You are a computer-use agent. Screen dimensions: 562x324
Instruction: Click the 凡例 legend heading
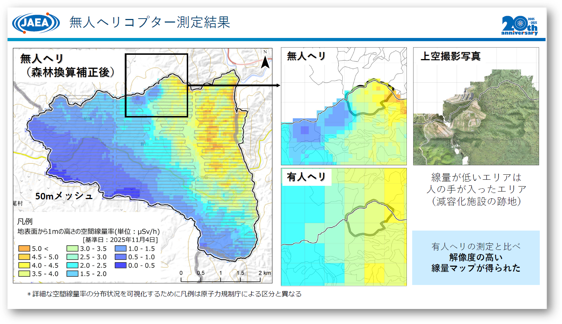tap(25, 222)
